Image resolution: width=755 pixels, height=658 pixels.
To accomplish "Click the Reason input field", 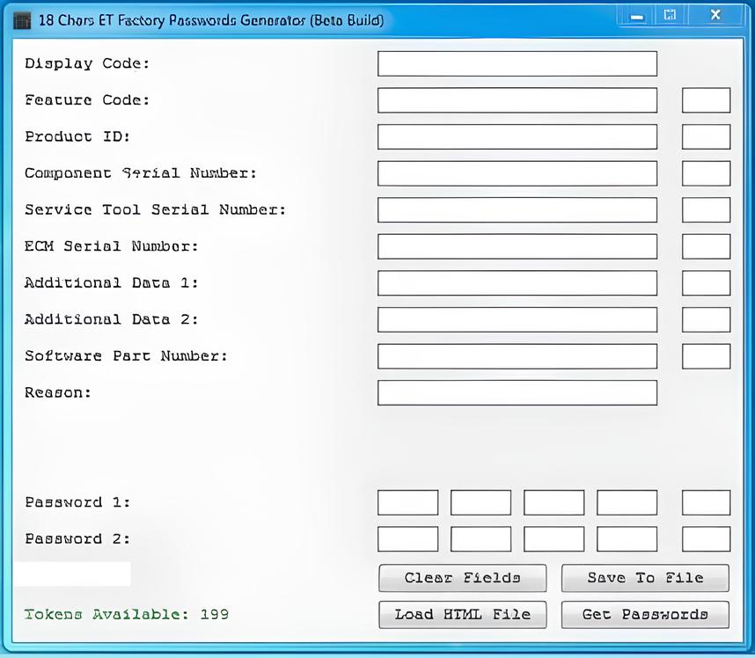I will click(517, 392).
